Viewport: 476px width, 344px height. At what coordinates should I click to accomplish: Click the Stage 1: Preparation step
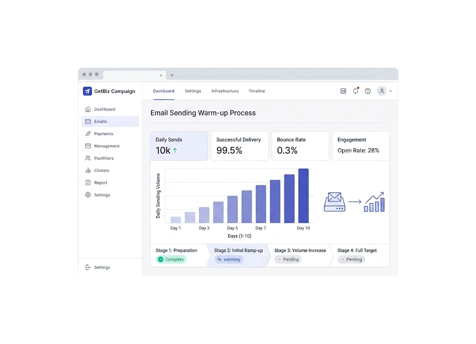pos(178,255)
